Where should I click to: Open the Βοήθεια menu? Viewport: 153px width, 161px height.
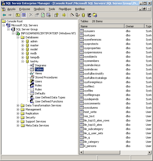click(80, 9)
